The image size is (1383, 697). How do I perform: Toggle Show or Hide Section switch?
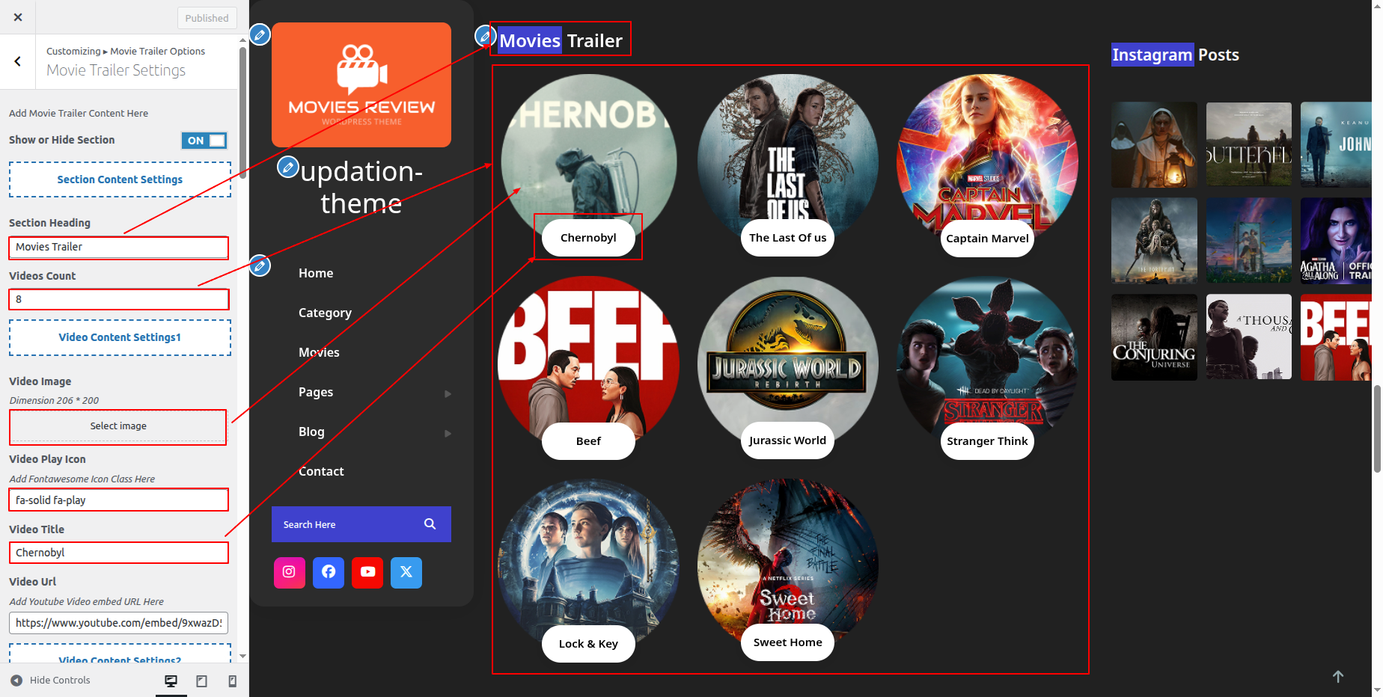coord(204,141)
